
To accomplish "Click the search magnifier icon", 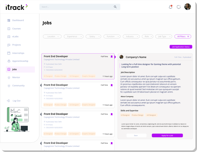I will pyautogui.click(x=115, y=7).
